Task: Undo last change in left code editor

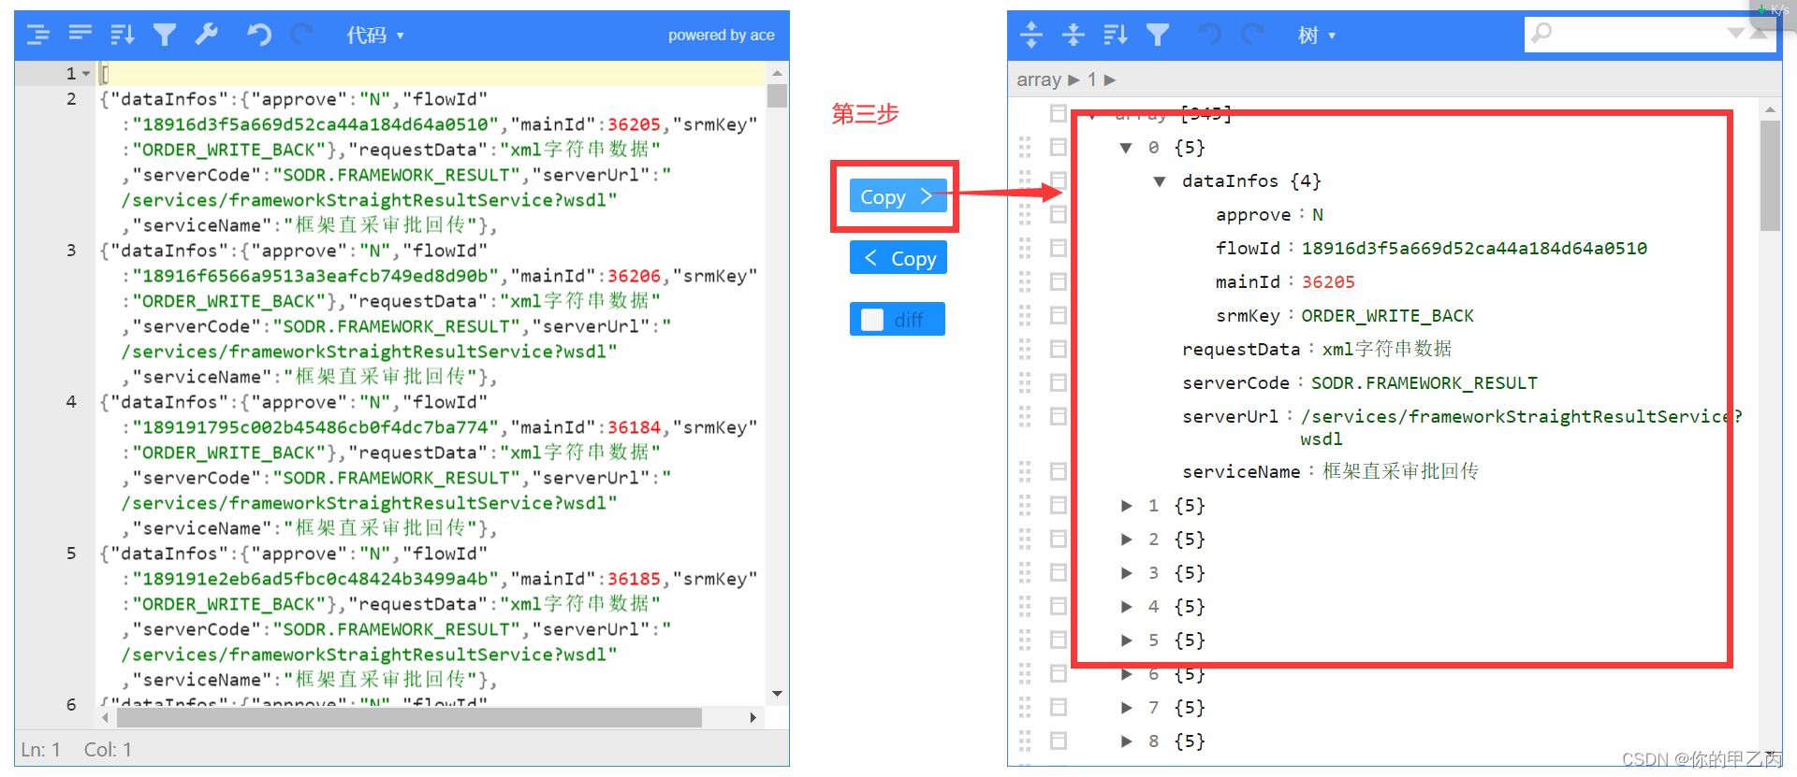Action: (x=259, y=36)
